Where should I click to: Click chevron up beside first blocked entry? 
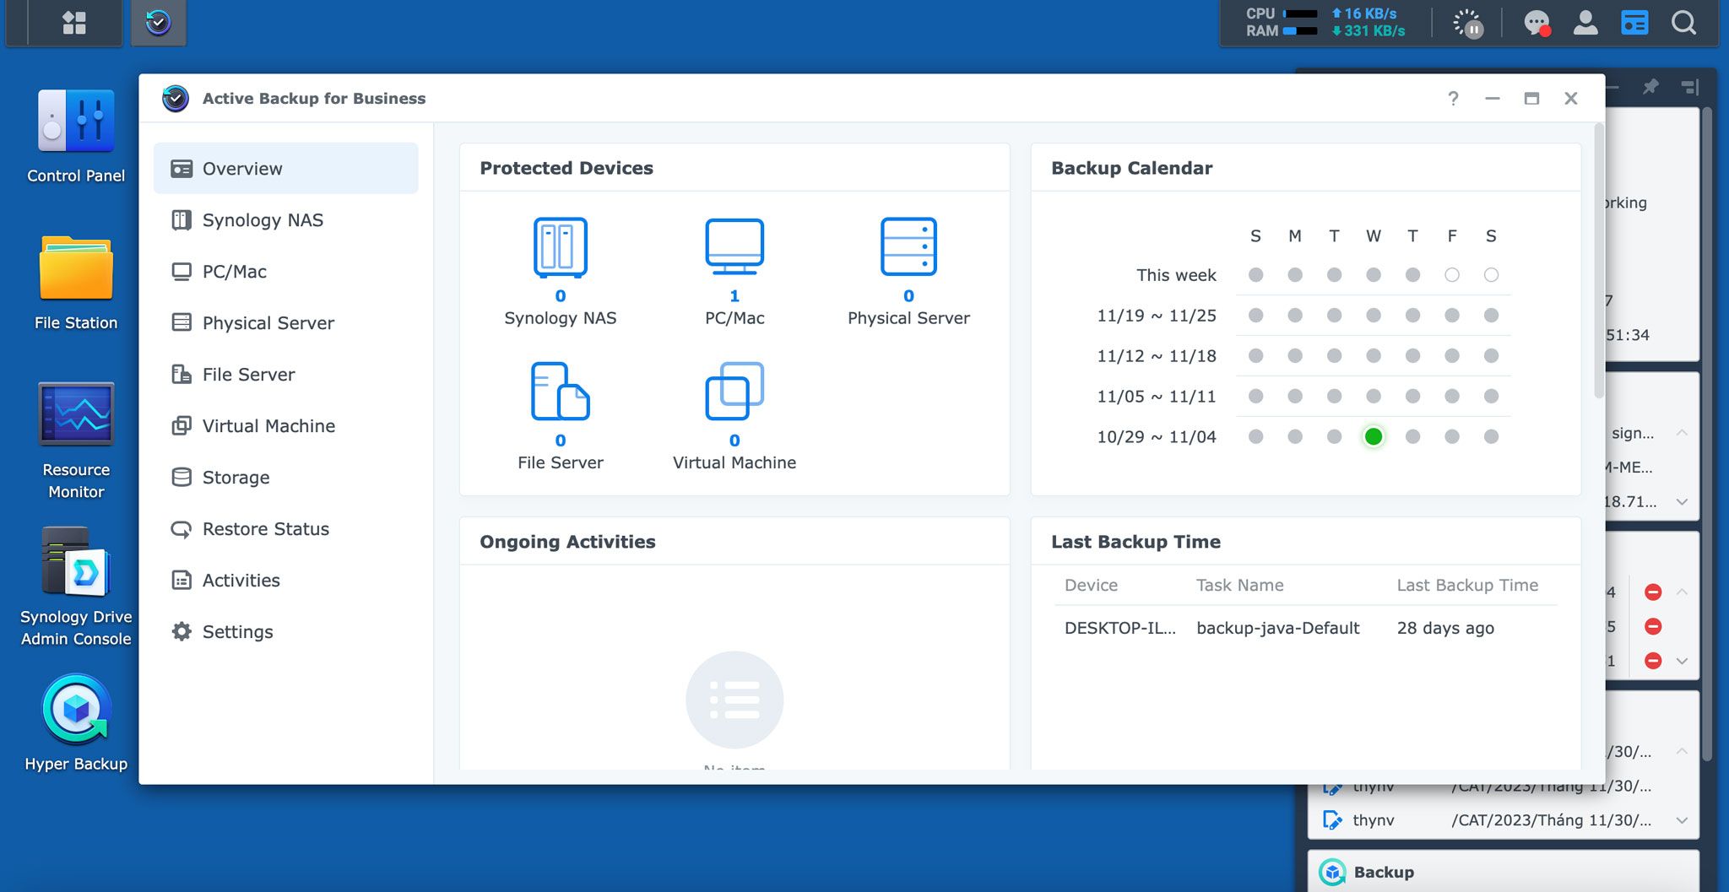(1682, 592)
